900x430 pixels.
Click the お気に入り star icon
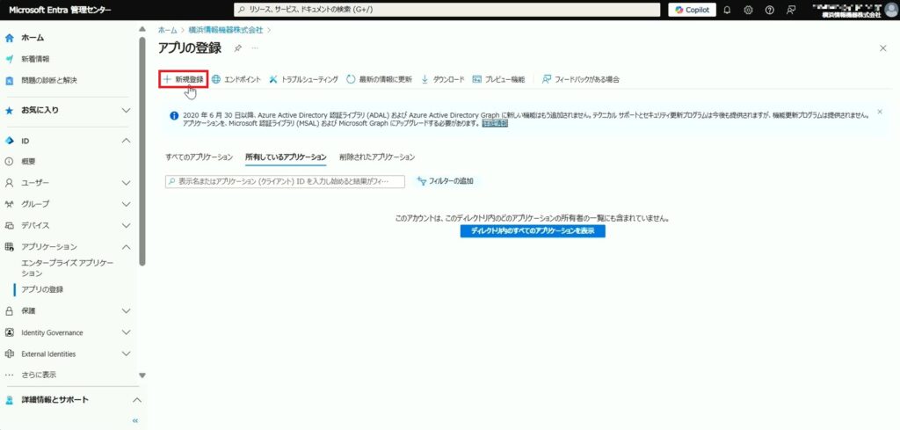pos(9,110)
